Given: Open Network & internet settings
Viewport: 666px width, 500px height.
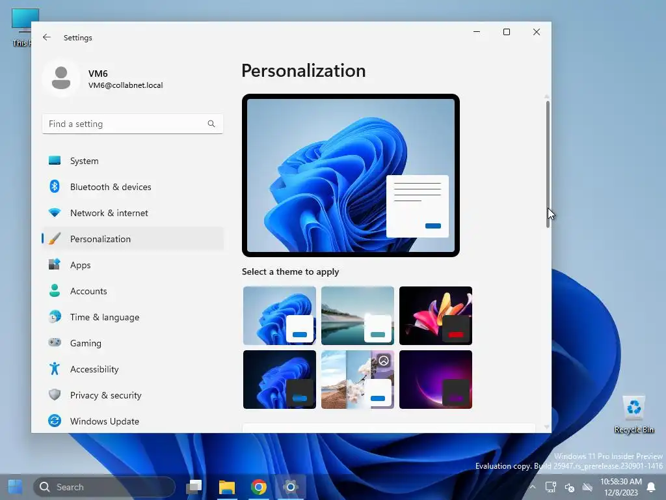Looking at the screenshot, I should point(133,213).
